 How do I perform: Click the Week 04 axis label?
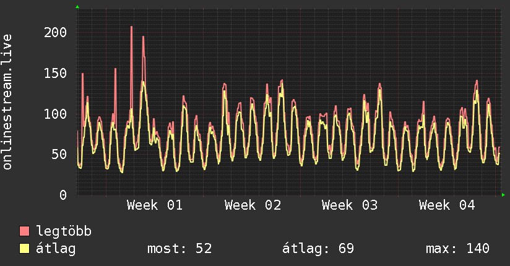447,205
